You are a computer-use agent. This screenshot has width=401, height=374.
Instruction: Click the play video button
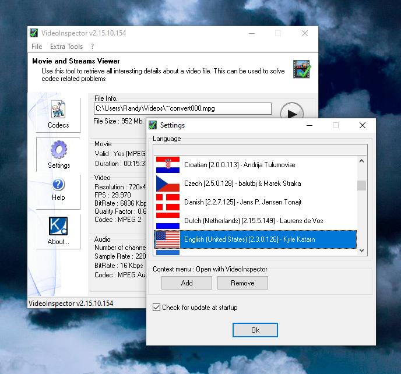click(292, 112)
